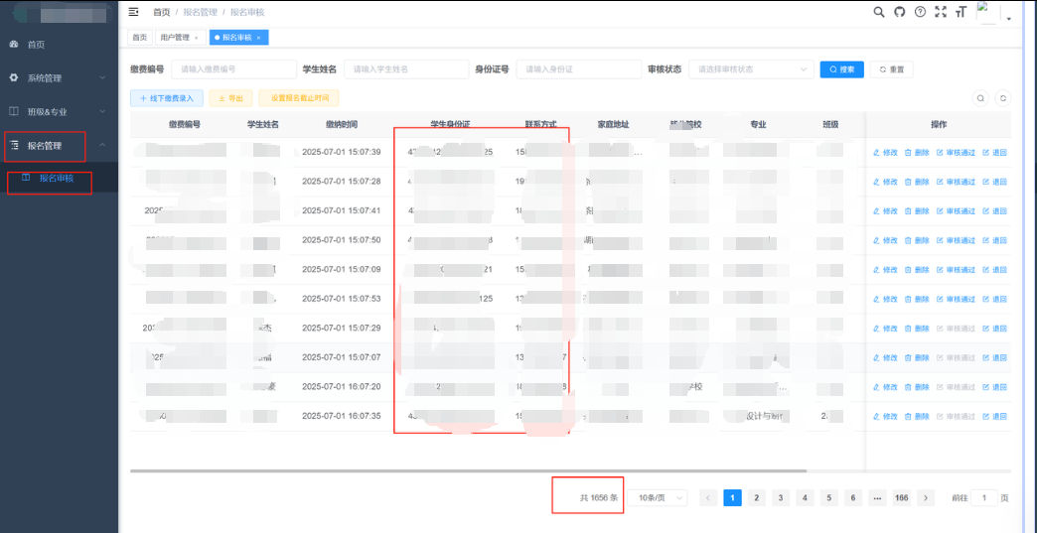Toggle fullscreen mode icon
The width and height of the screenshot is (1037, 533).
pos(941,12)
